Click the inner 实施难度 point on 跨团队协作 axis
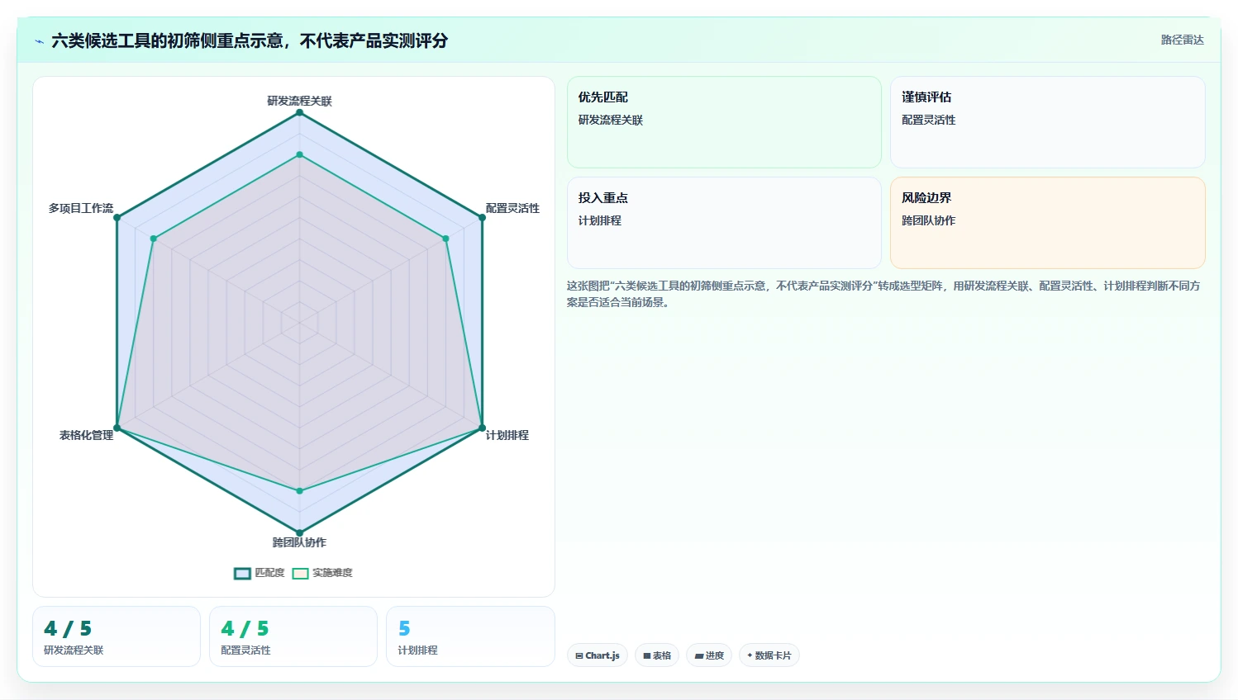Viewport: 1238px width, 700px height. coord(299,491)
